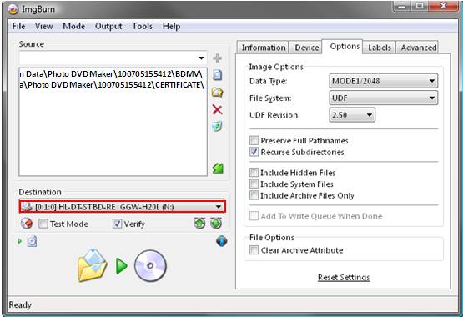Open the Help menu

click(171, 26)
